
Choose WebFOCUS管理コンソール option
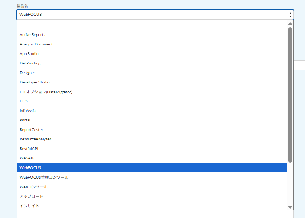point(152,177)
